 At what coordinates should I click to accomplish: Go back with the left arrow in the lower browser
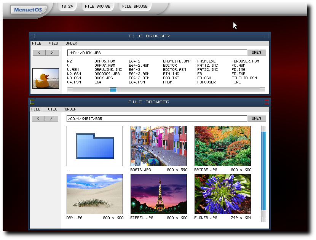pyautogui.click(x=38, y=118)
